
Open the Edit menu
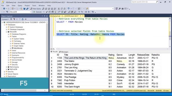pos(8,5)
